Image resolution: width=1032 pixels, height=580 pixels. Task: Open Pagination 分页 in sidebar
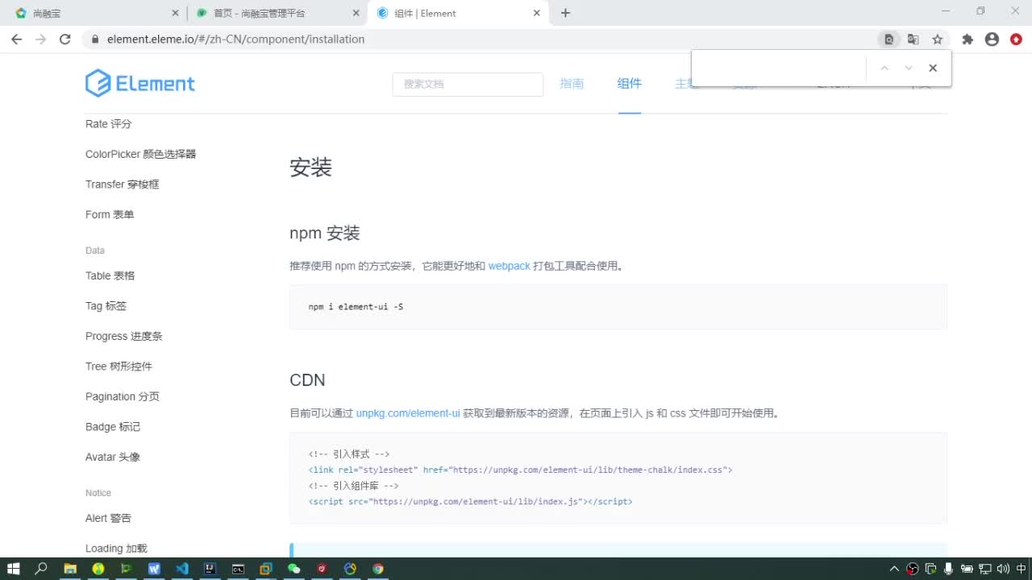tap(123, 396)
